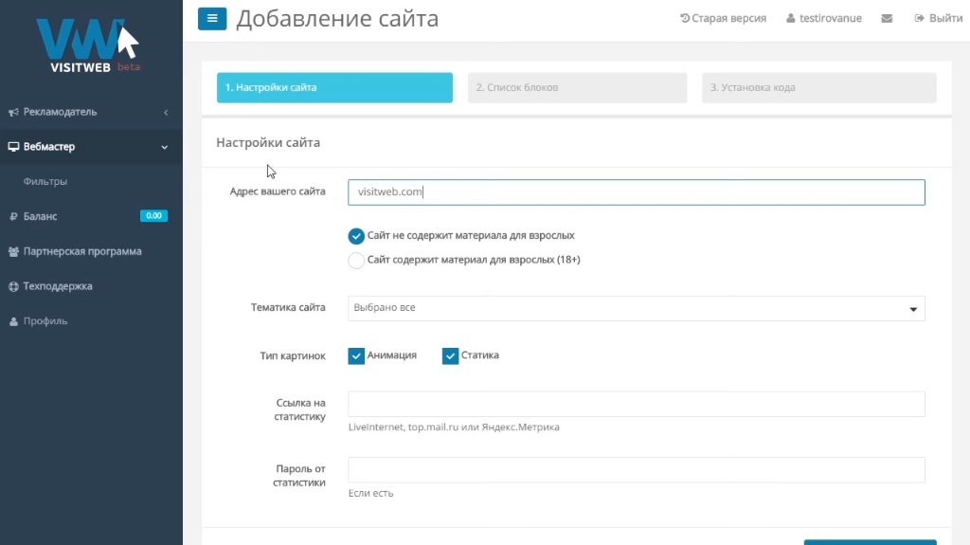
Task: Select 'Сайт содержит материал для взрослых (18+)' option
Action: click(x=356, y=260)
